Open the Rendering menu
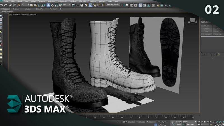 [73, 1]
